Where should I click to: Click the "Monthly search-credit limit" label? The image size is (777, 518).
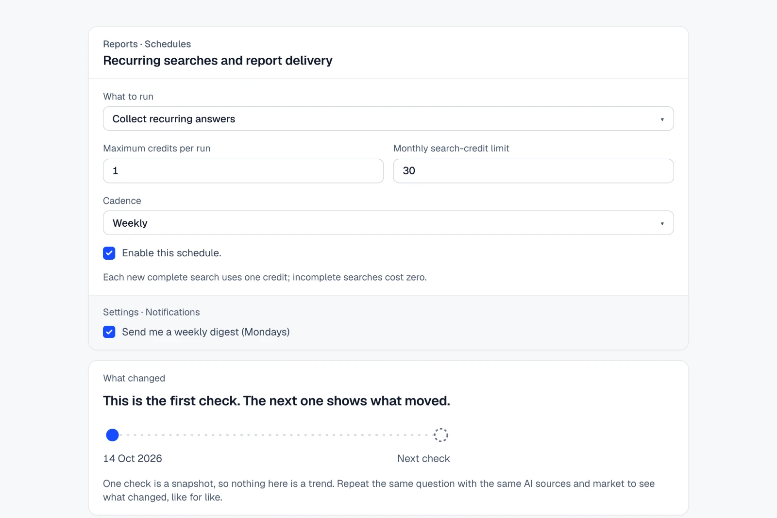451,149
